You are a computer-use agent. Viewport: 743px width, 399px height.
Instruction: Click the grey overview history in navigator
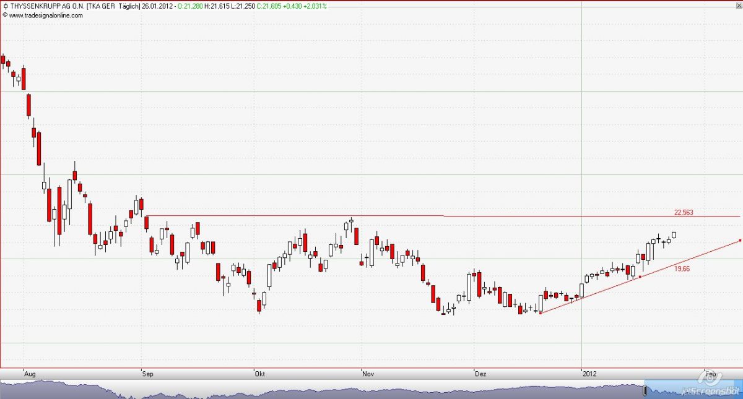(x=322, y=390)
